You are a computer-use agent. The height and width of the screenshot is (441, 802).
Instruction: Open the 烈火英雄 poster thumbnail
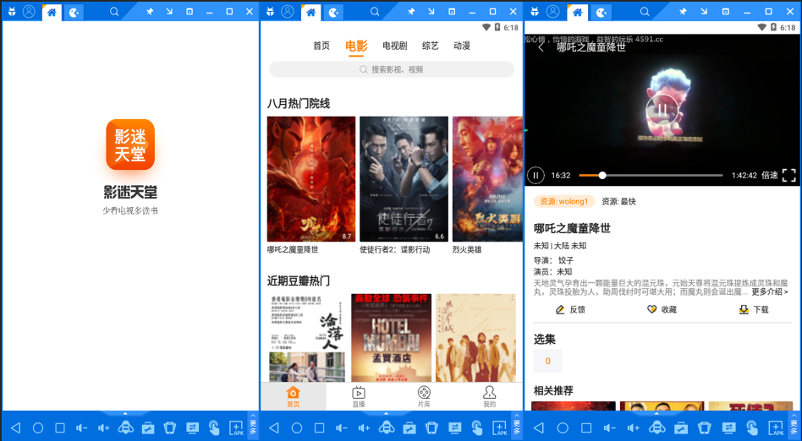pos(486,179)
